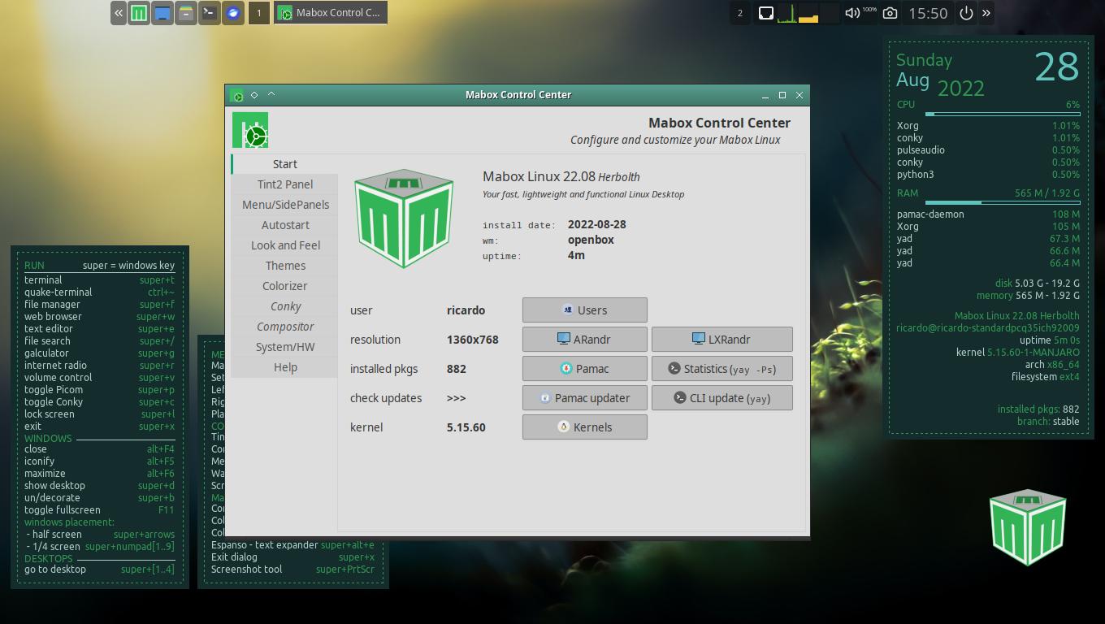The height and width of the screenshot is (624, 1105).
Task: Click the installed pkgs value 882
Action: click(x=456, y=369)
